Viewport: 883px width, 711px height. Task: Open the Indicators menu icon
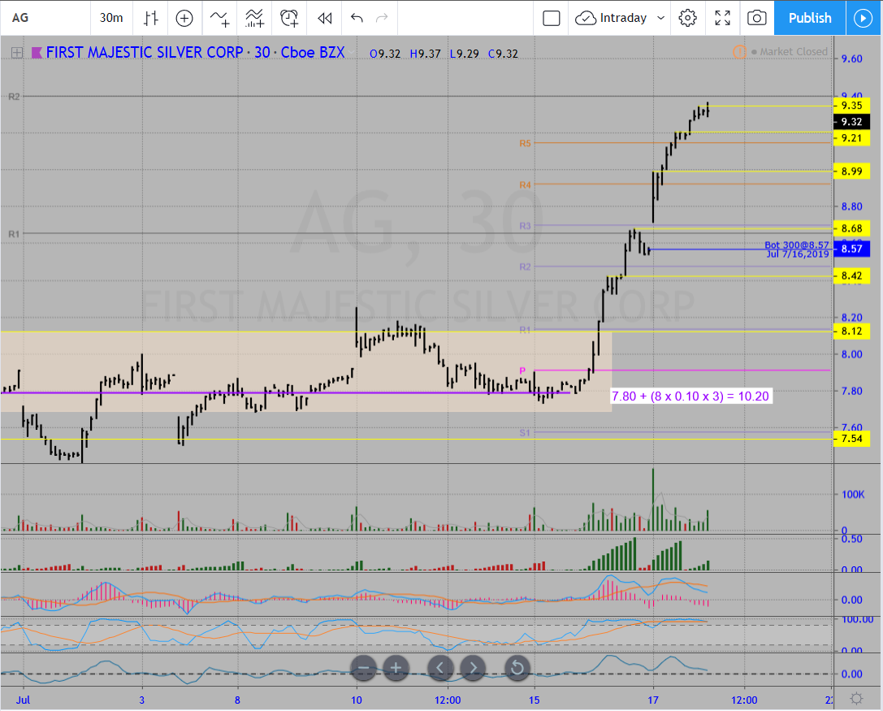(x=219, y=18)
